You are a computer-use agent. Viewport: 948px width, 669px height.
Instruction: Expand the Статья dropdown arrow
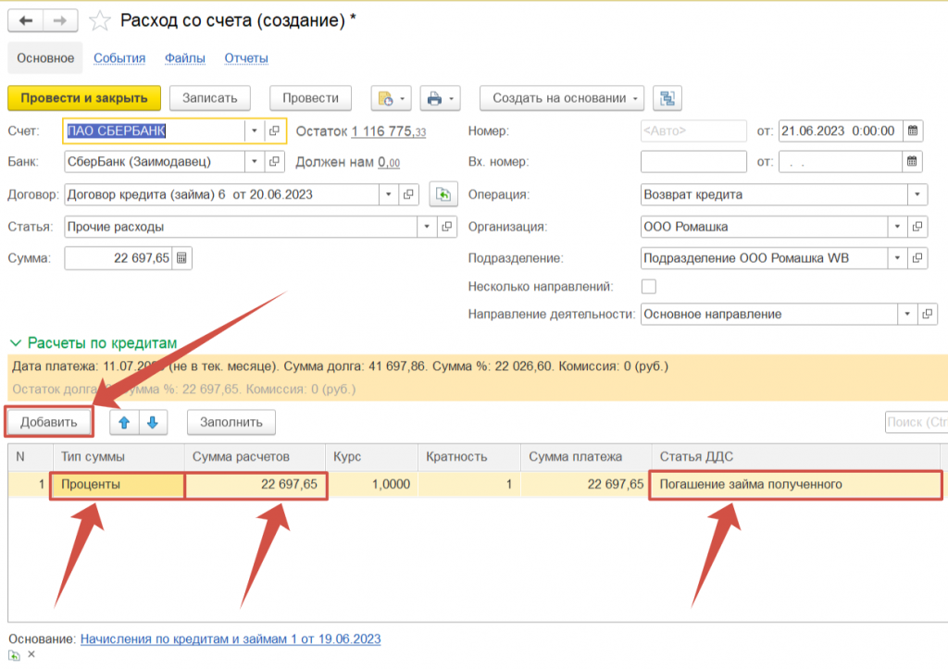[426, 227]
